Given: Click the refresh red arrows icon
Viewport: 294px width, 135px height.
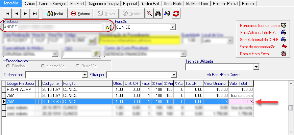Looking at the screenshot, I should point(176,13).
